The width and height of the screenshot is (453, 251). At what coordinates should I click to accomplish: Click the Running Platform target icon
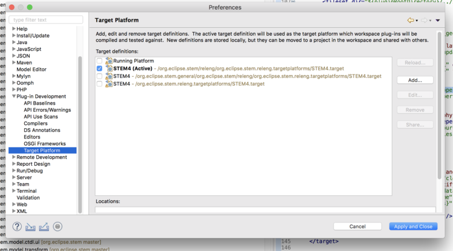(109, 61)
